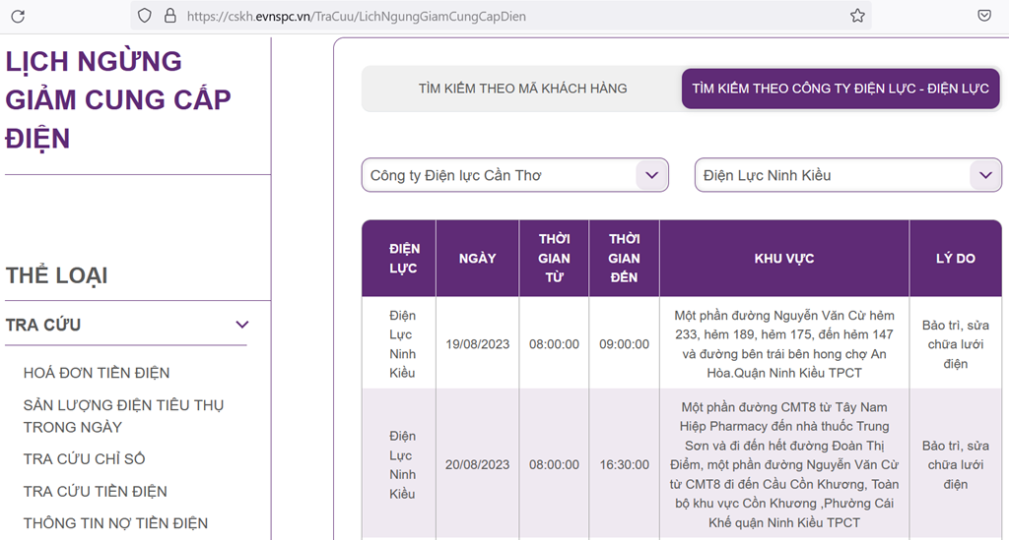1009x540 pixels.
Task: Click the shield tracking protection icon
Action: click(145, 16)
